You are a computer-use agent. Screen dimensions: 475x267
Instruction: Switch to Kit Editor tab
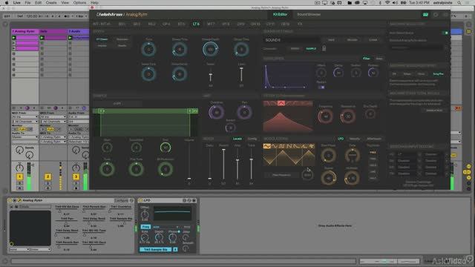pos(280,14)
